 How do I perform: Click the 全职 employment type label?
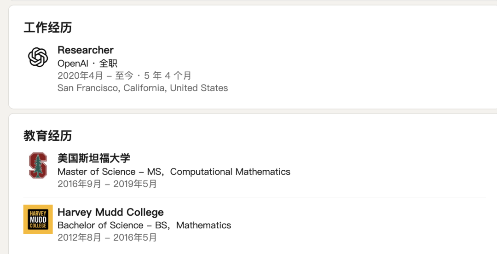pos(109,63)
